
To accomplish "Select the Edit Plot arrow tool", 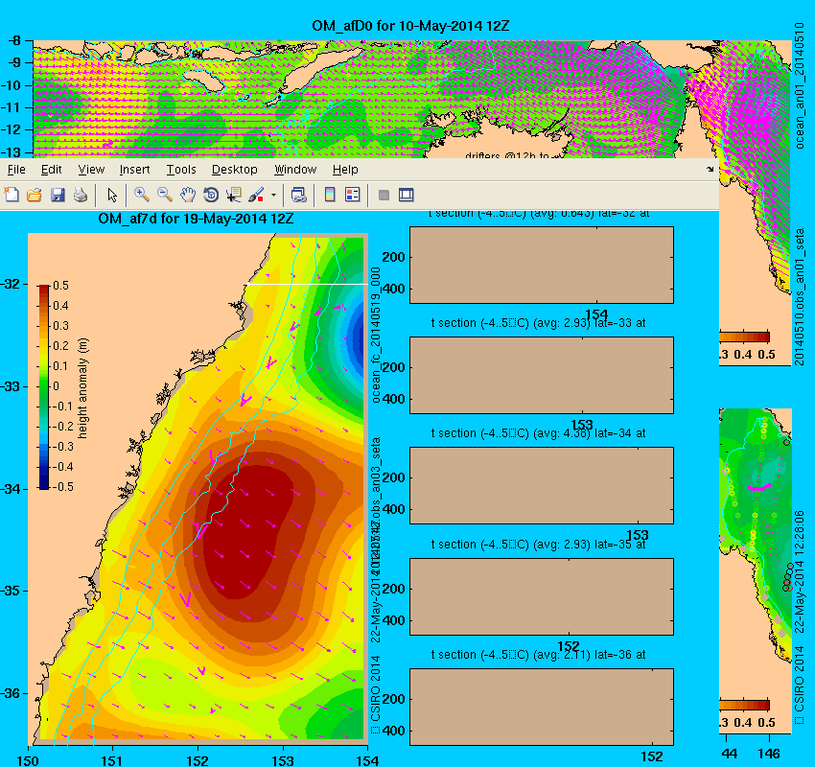I will [x=112, y=195].
